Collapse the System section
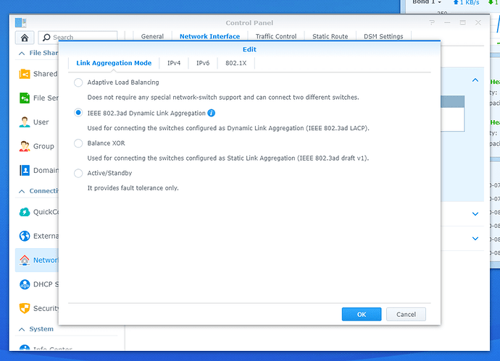 click(x=22, y=329)
